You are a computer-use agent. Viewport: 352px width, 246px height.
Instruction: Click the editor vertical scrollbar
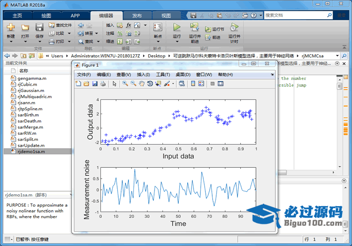[340, 123]
